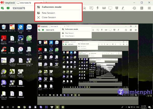This screenshot has width=153, height=109.
Task: Open the display settings monitor icon
Action: [110, 8]
